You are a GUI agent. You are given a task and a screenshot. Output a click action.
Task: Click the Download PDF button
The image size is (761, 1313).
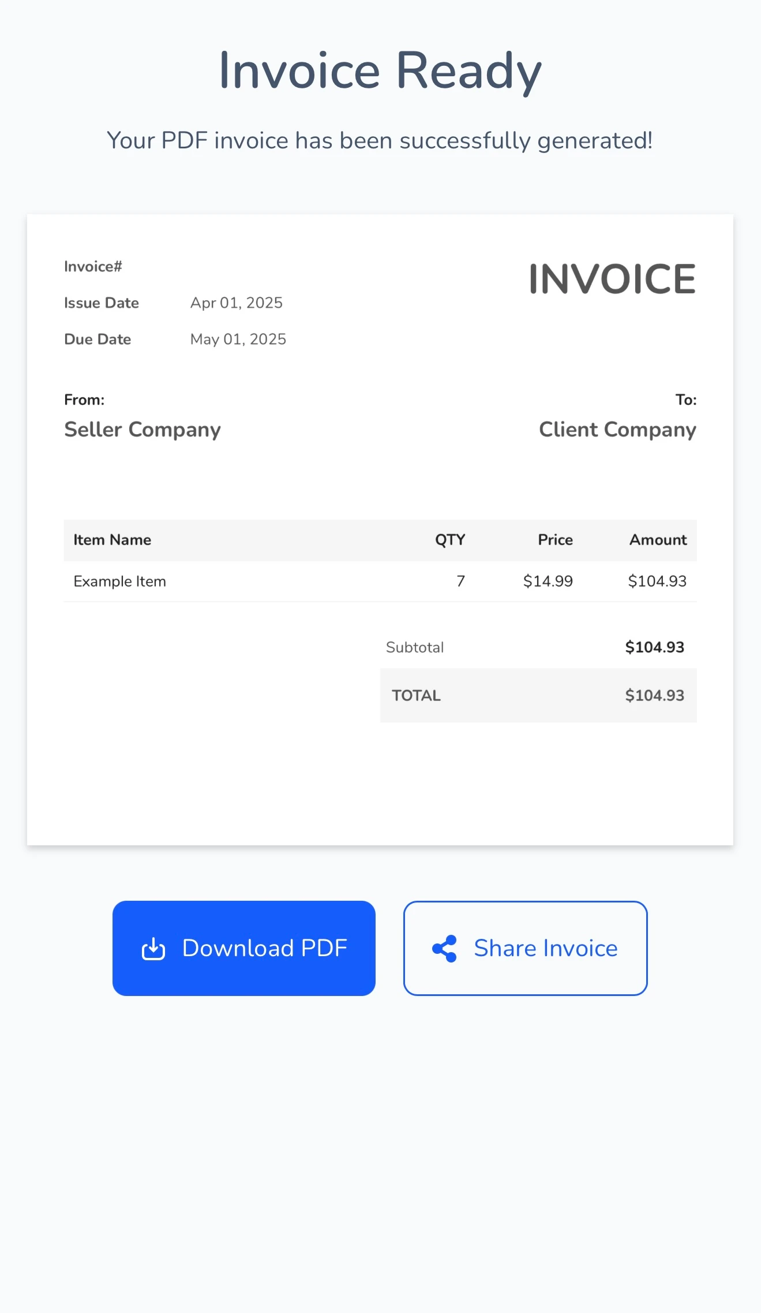(244, 948)
